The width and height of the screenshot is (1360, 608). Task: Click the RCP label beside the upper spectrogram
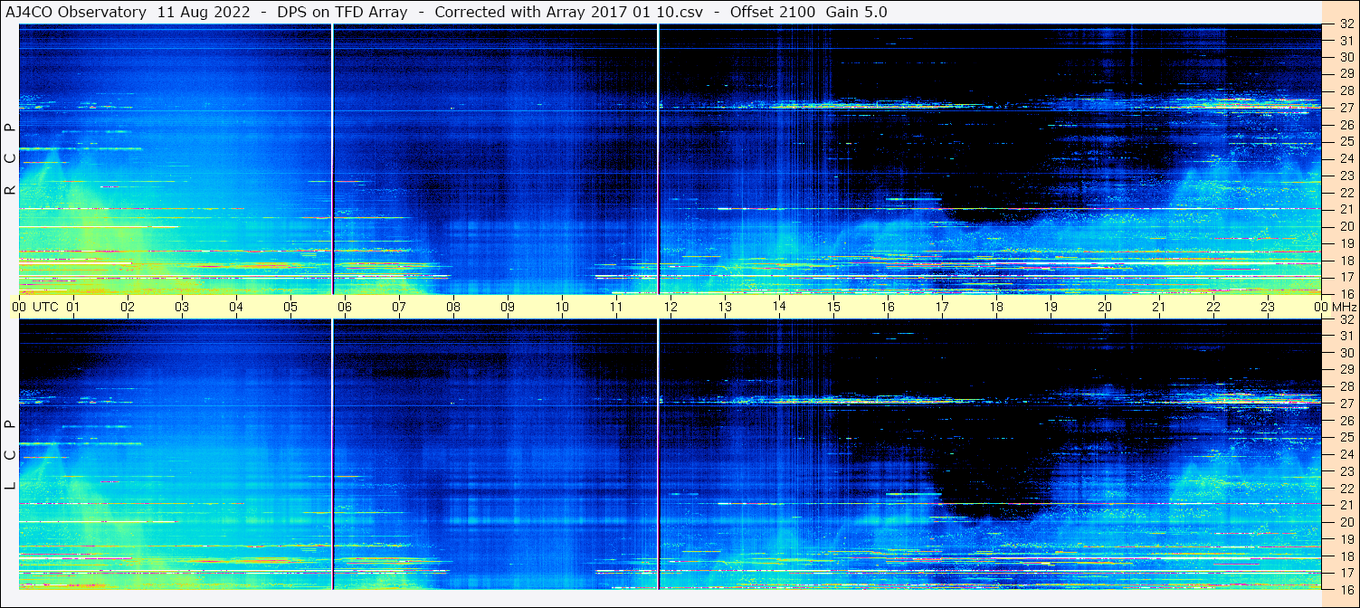point(10,158)
